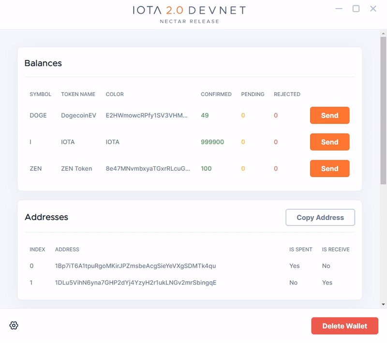Viewport: 387px width, 343px height.
Task: Click the Delete Wallet button
Action: (344, 326)
